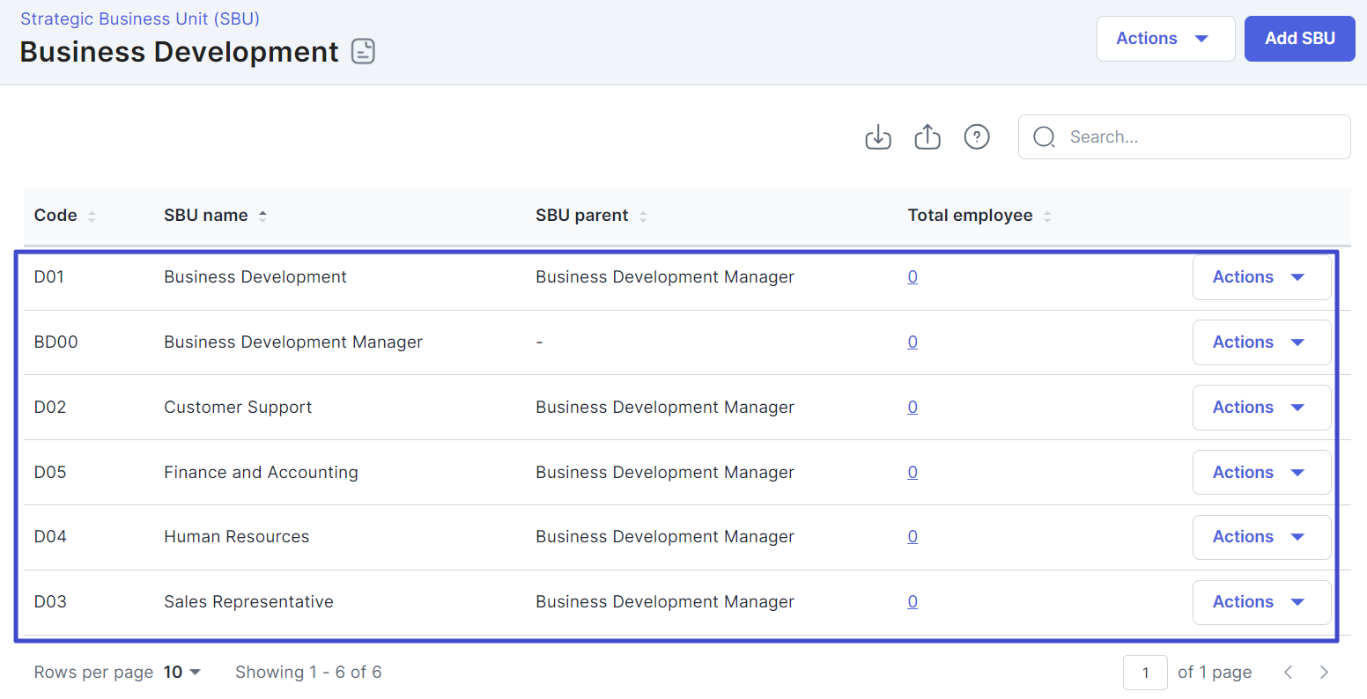Click the page number input field
Image resolution: width=1367 pixels, height=699 pixels.
(x=1145, y=673)
